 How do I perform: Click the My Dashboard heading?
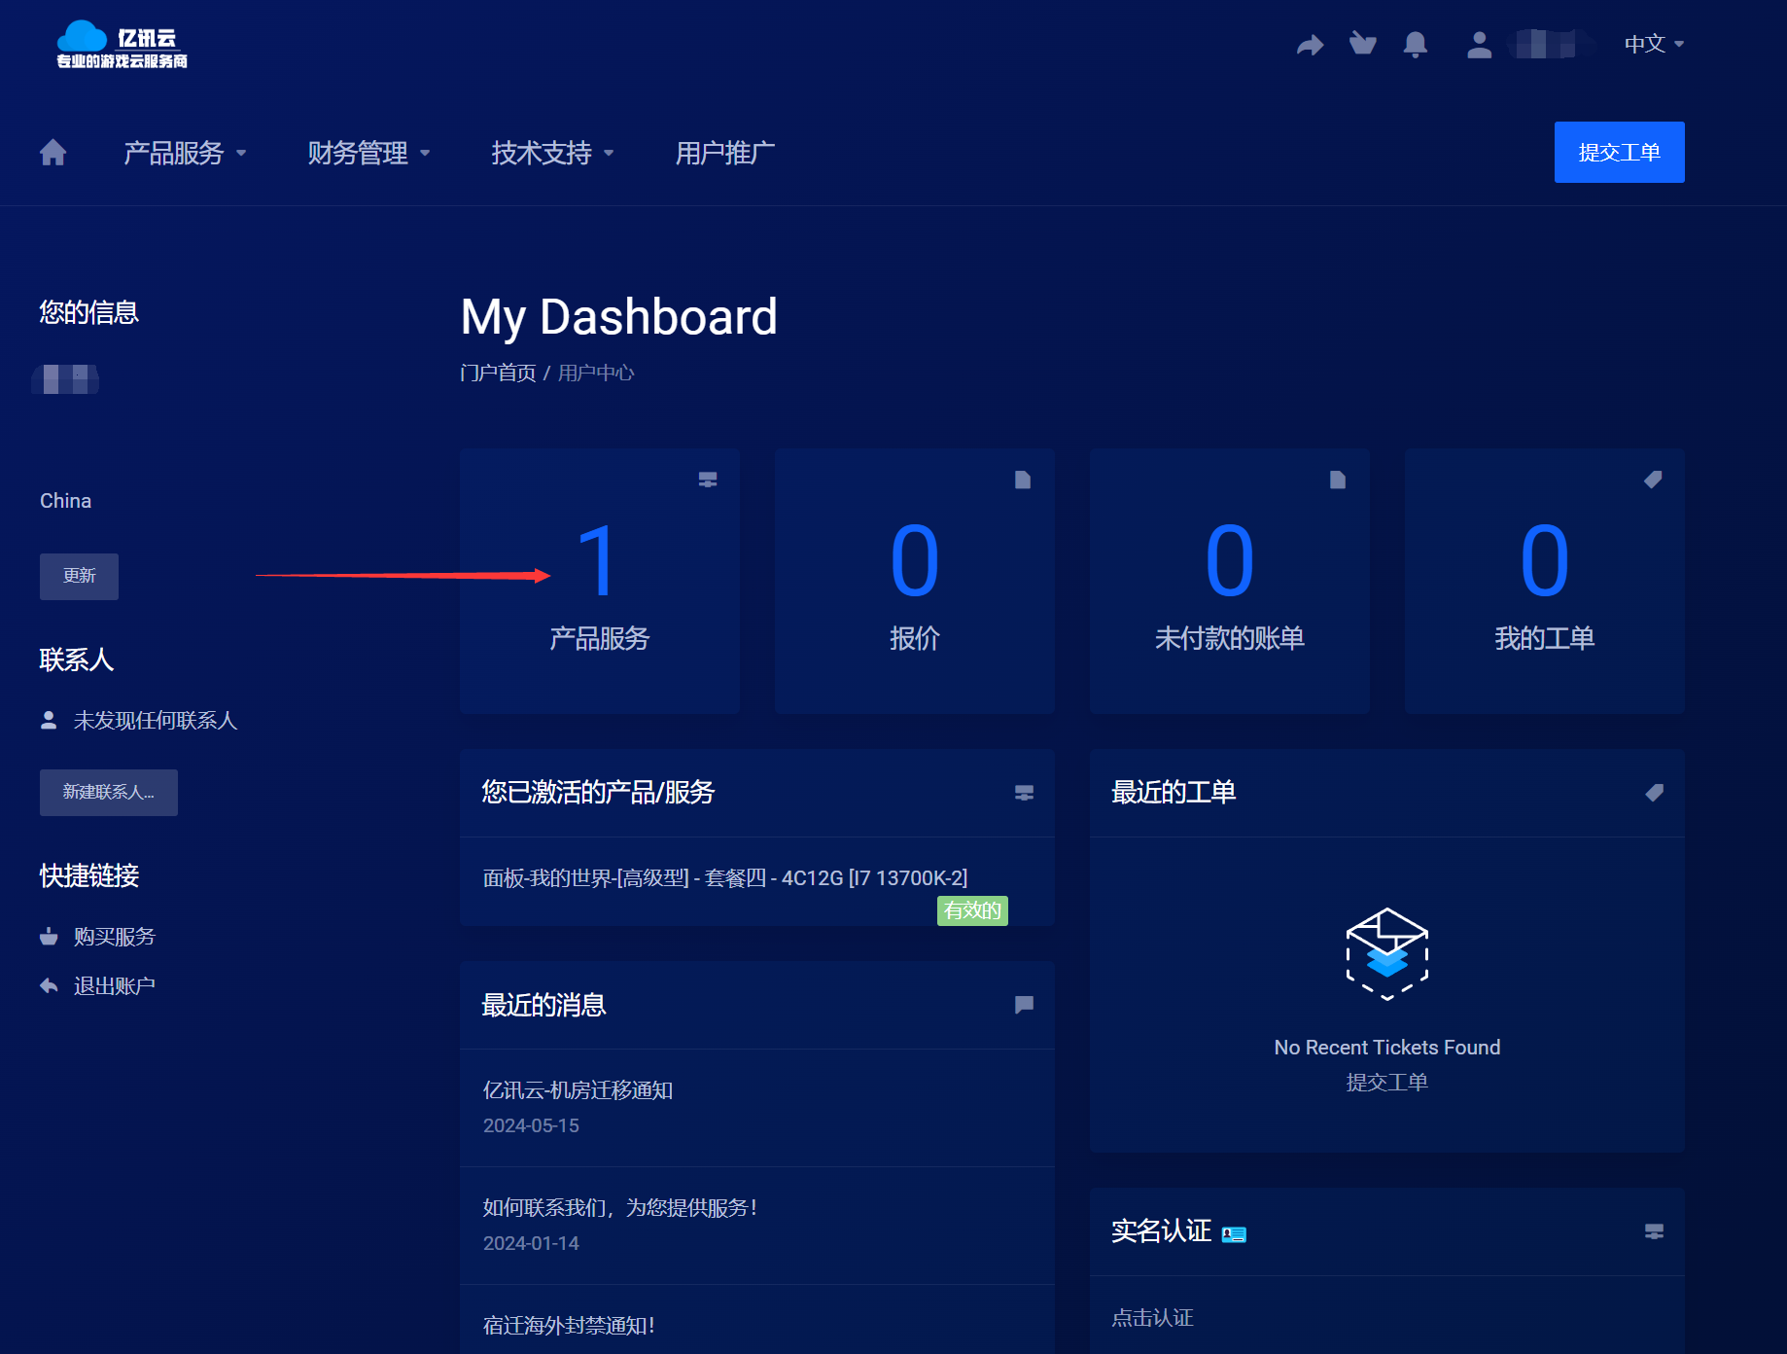619,317
